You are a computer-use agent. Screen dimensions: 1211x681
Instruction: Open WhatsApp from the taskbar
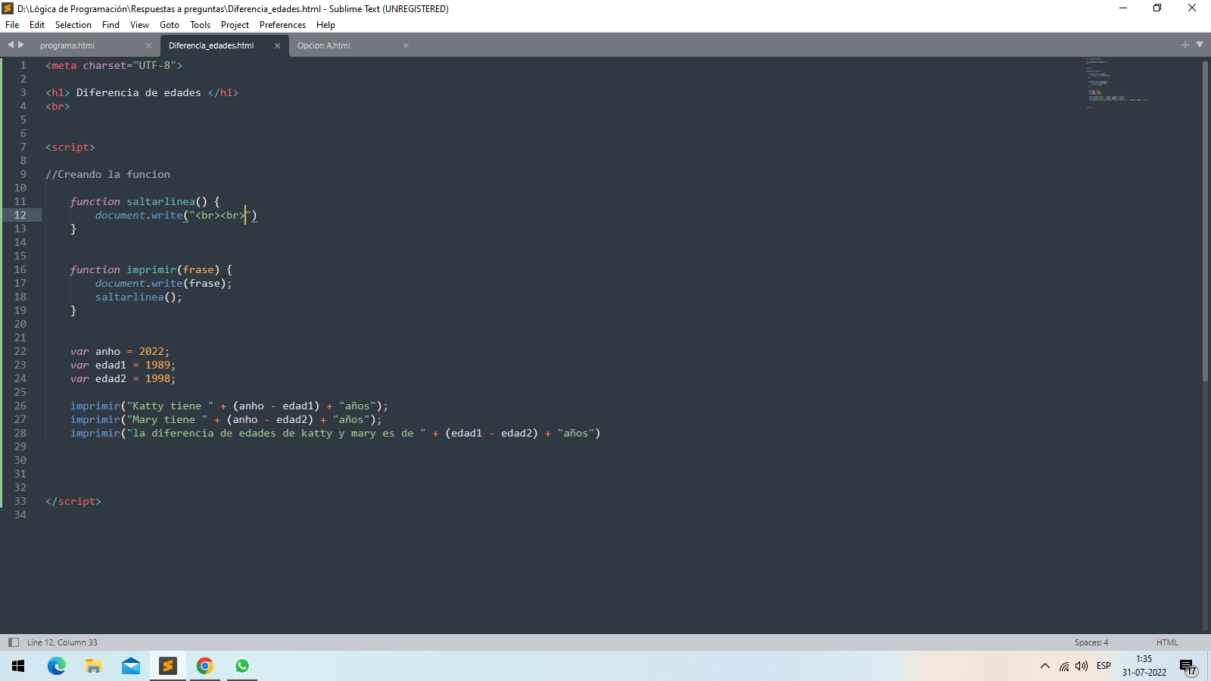241,666
